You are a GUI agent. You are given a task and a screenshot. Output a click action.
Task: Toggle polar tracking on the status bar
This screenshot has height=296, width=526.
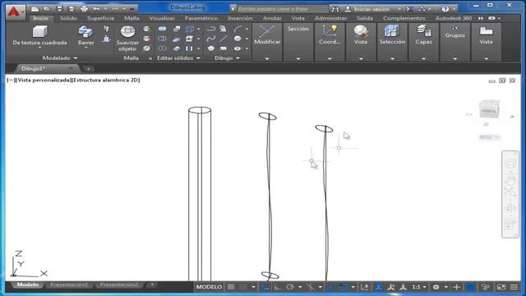tap(290, 287)
